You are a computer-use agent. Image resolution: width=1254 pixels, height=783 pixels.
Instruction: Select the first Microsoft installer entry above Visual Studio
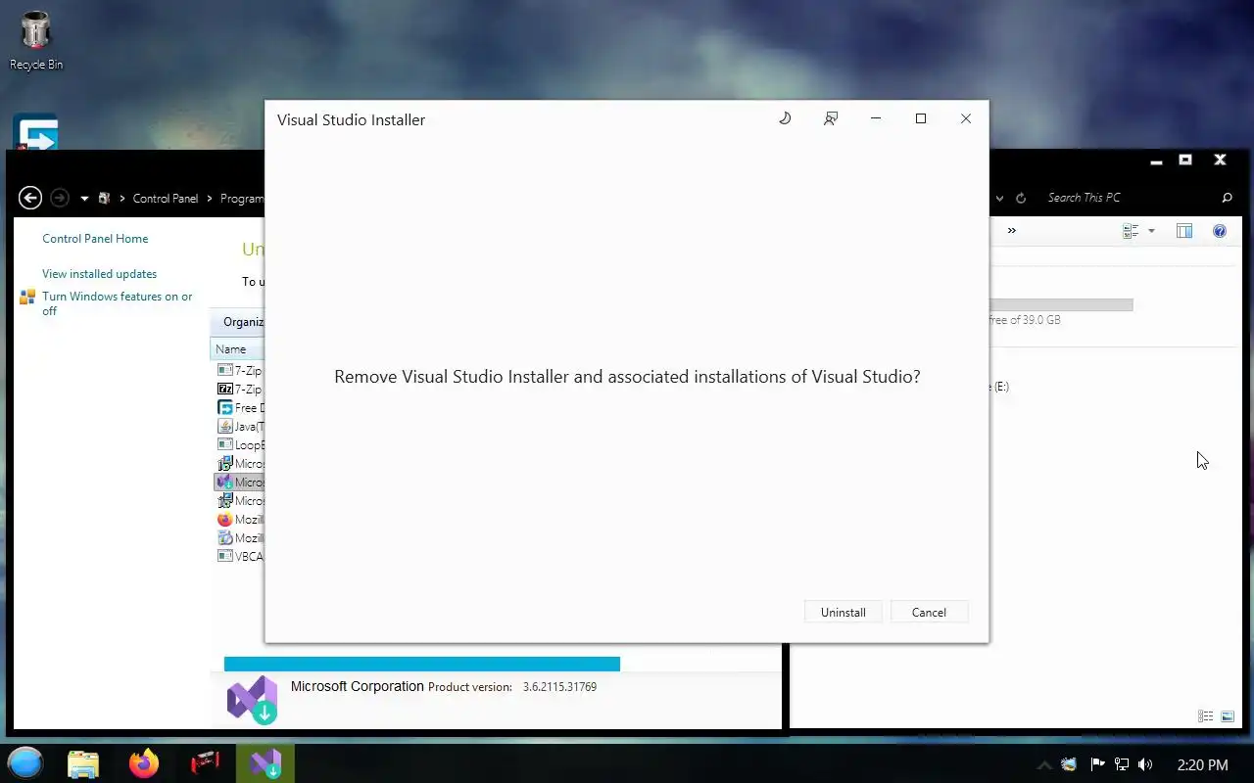point(239,464)
